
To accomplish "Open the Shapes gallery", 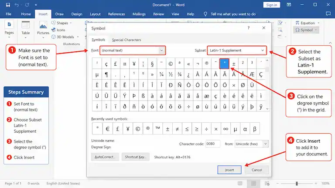I will (62, 23).
